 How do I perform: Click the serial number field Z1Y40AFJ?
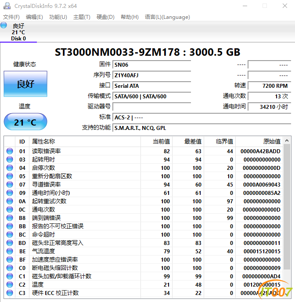pyautogui.click(x=151, y=75)
